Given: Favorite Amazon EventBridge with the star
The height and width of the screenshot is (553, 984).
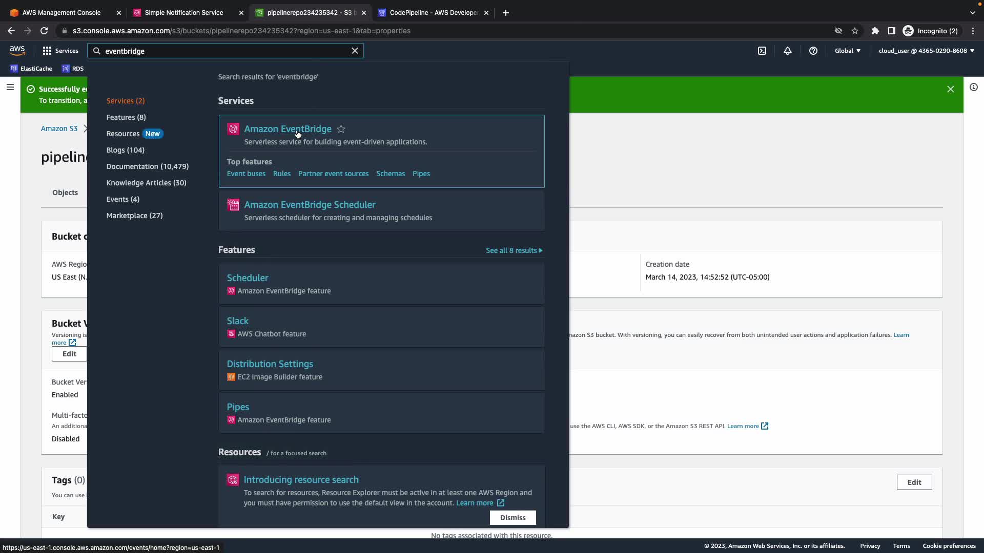Looking at the screenshot, I should (x=341, y=129).
